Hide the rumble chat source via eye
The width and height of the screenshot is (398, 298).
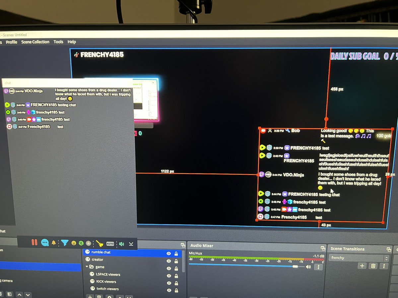point(169,254)
